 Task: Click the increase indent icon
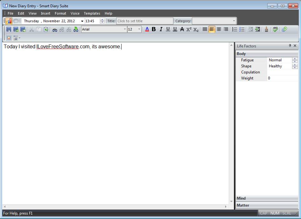pyautogui.click(x=258, y=29)
